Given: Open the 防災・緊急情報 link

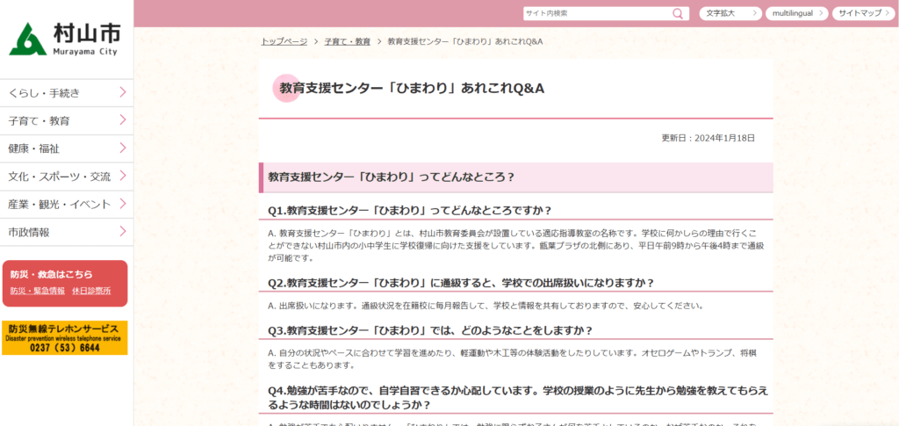Looking at the screenshot, I should [x=37, y=291].
